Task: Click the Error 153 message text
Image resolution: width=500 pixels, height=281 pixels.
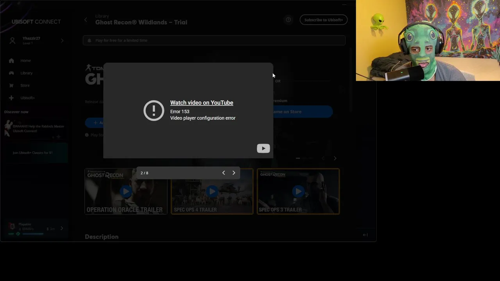Action: pos(180,112)
